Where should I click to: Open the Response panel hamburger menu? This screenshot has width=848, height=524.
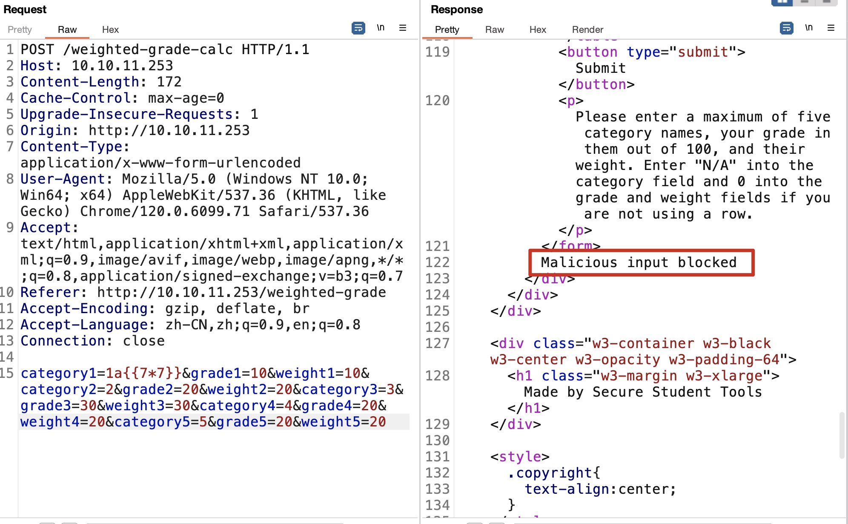point(831,28)
